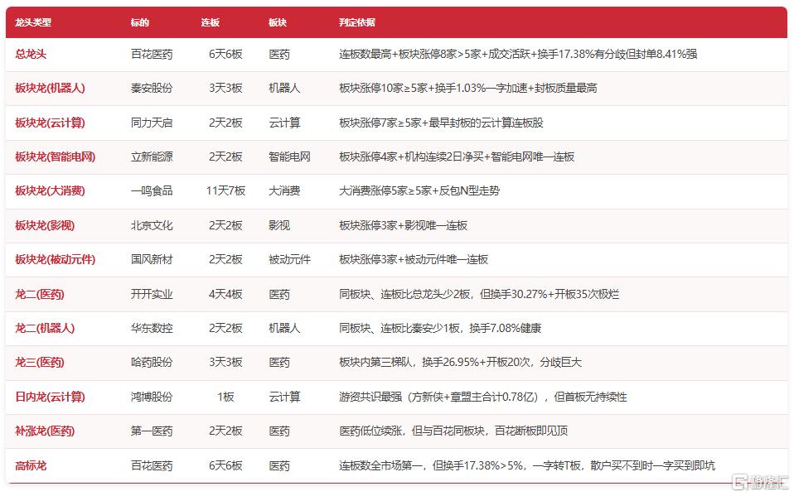This screenshot has height=496, width=794.
Task: Click the rationale starting 连板数最高+板块涨停8家
Action: [518, 54]
